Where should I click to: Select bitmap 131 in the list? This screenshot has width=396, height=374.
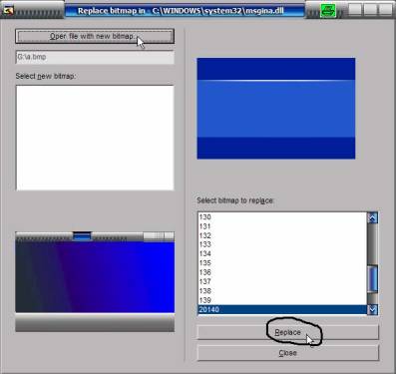tap(282, 226)
